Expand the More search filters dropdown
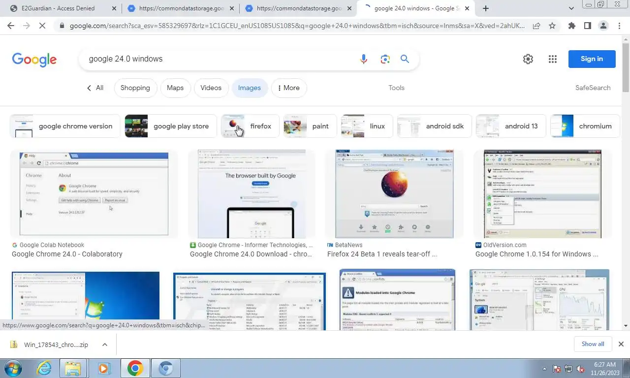Viewport: 630px width, 378px height. [x=289, y=88]
